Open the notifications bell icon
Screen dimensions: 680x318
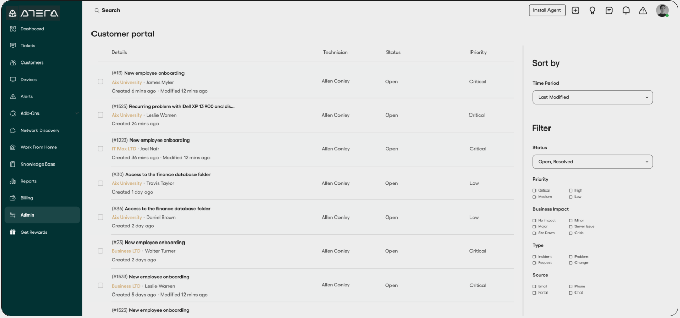[626, 10]
